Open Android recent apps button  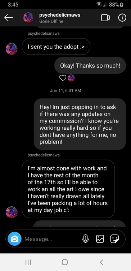coord(28,262)
